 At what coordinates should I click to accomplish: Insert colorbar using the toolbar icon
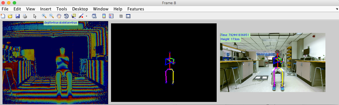(x=104, y=16)
